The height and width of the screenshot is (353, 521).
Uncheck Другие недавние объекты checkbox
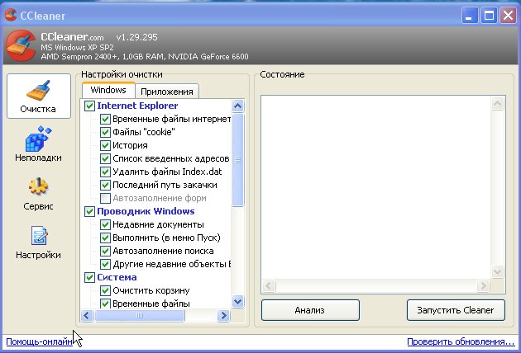point(105,264)
